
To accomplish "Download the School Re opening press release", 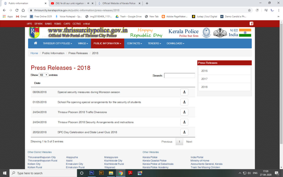I will coord(184,102).
